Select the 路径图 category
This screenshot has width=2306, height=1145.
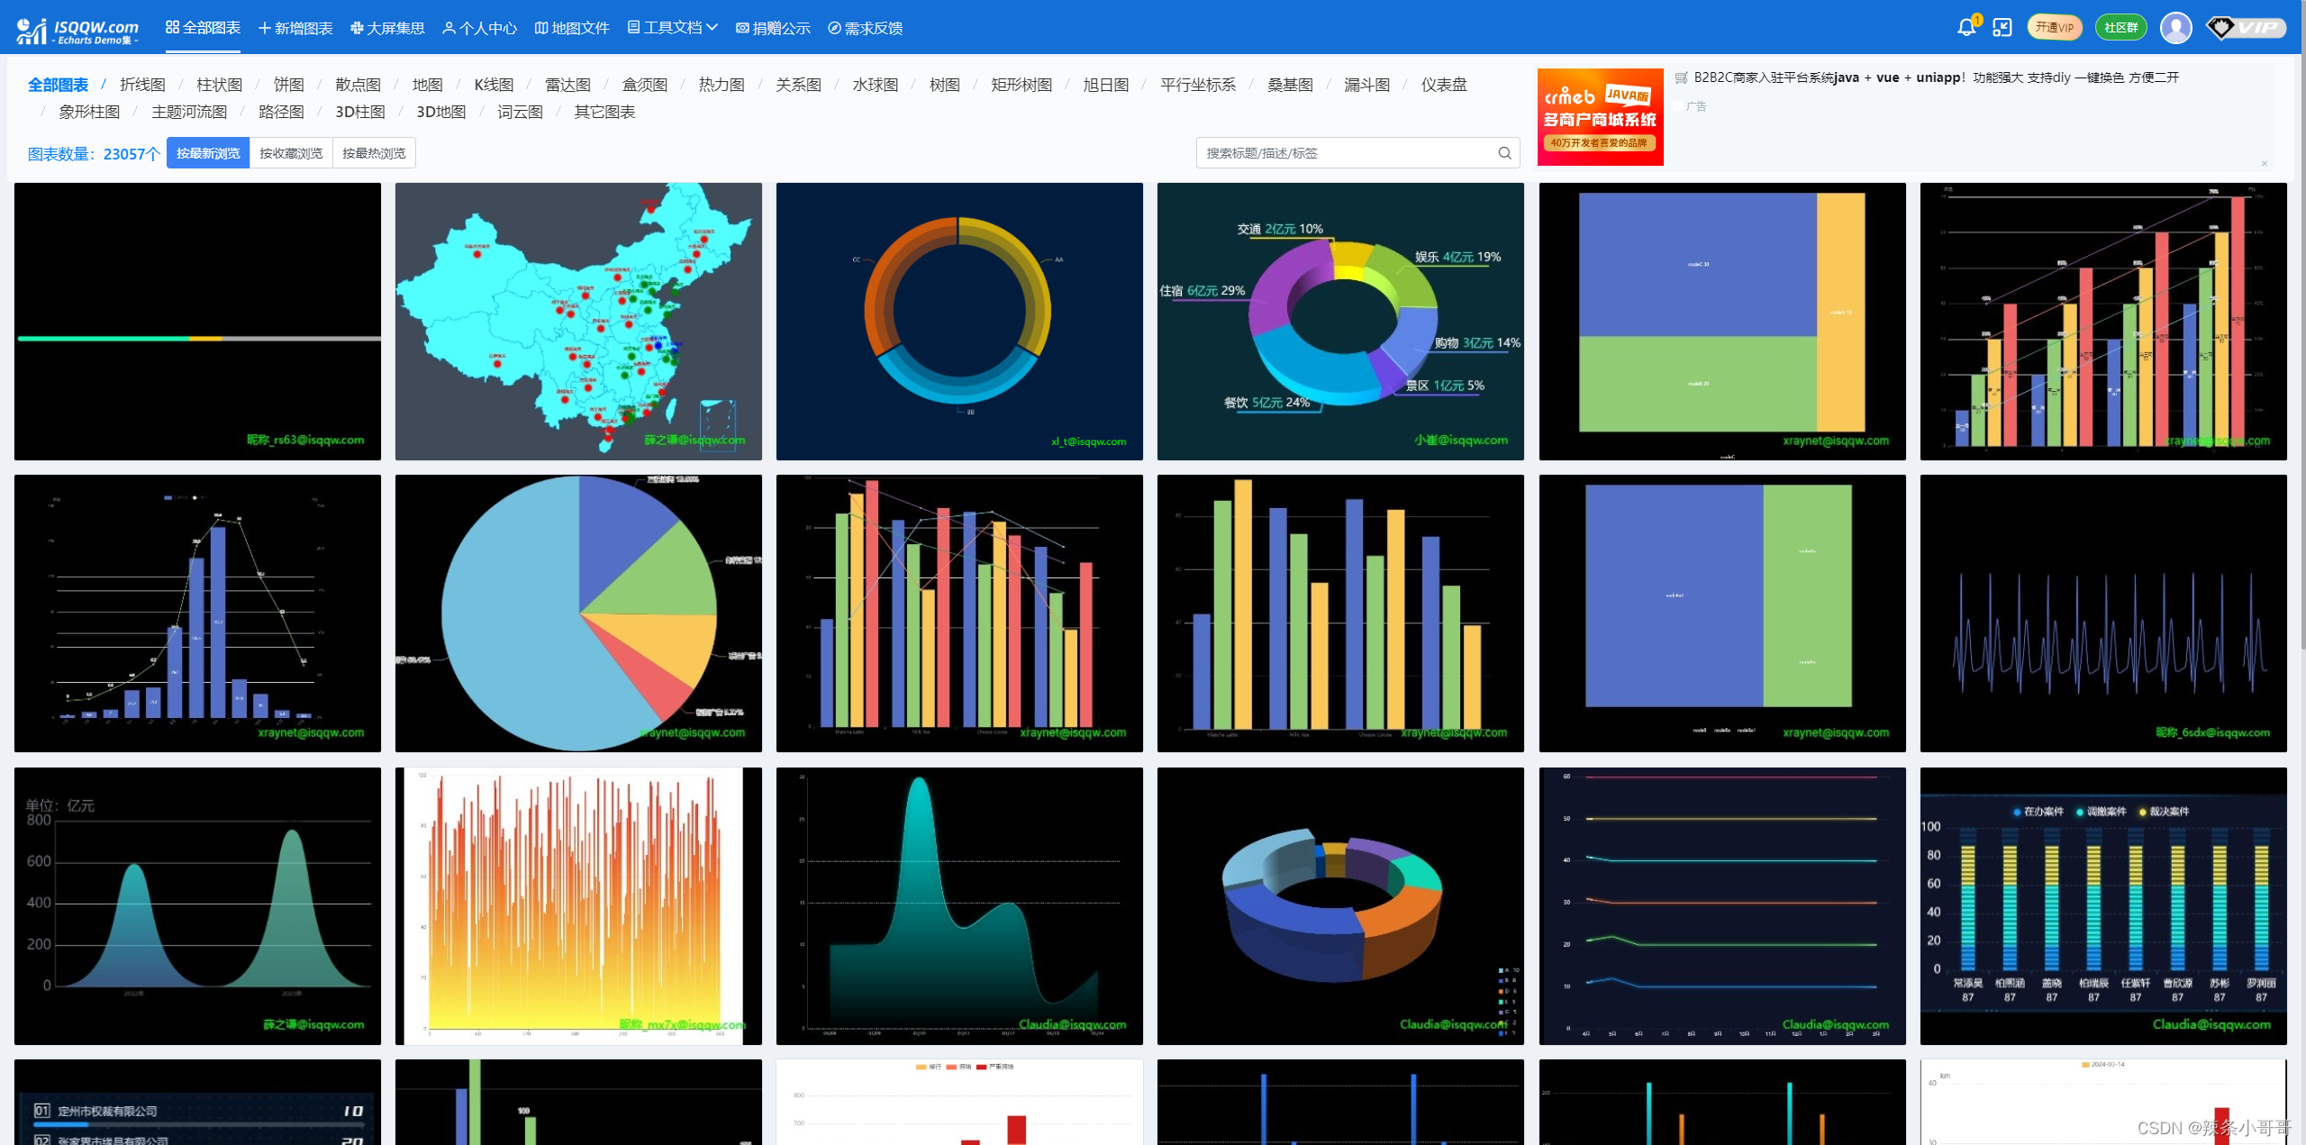pyautogui.click(x=281, y=112)
